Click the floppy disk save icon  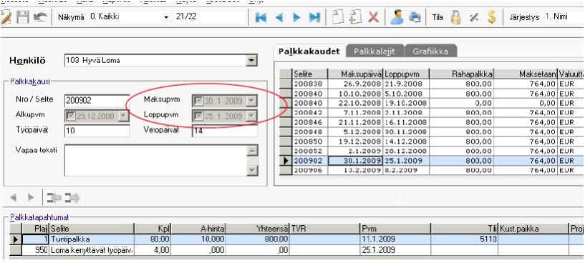23,17
